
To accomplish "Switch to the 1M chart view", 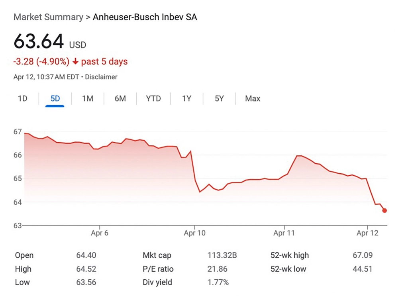I will 88,98.
